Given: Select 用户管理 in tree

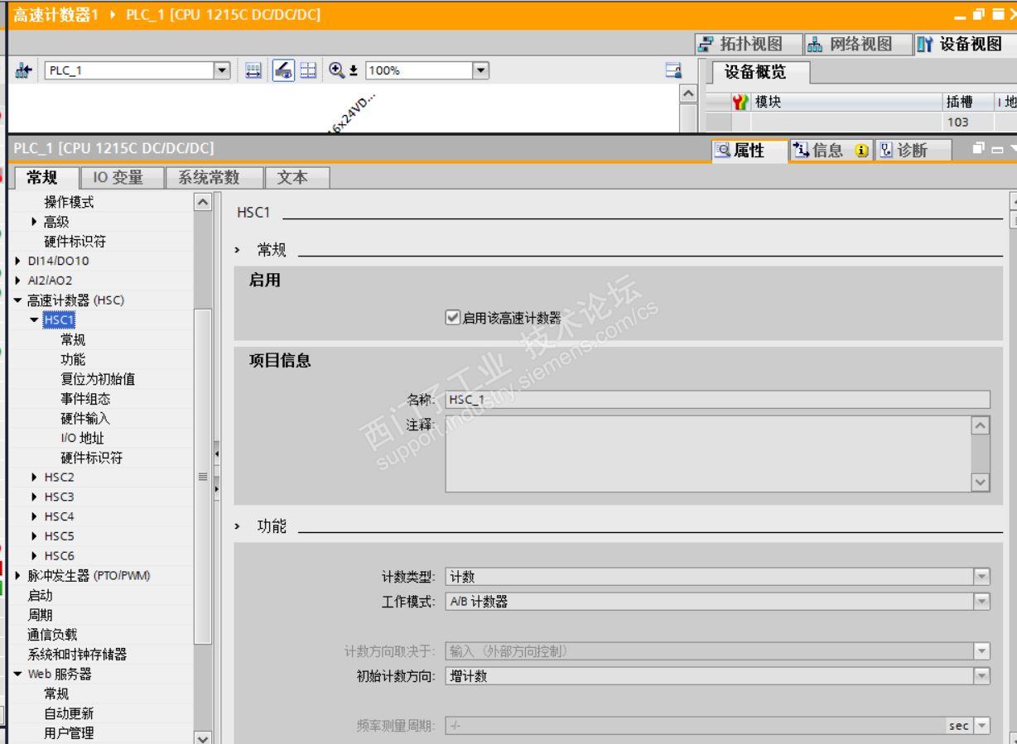Looking at the screenshot, I should [x=69, y=733].
